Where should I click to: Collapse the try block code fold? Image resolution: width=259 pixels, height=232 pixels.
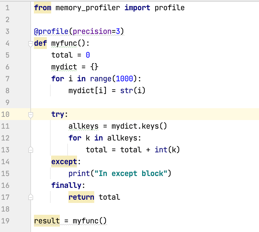click(30, 114)
